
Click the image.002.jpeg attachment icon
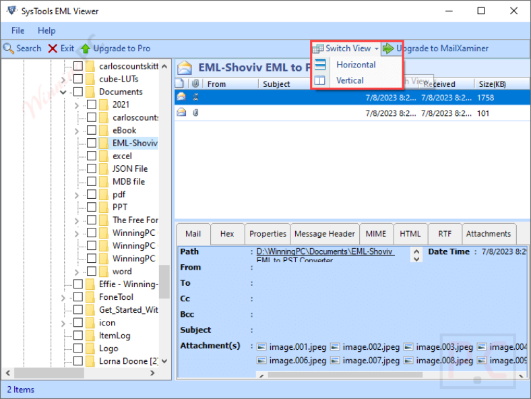pos(335,347)
